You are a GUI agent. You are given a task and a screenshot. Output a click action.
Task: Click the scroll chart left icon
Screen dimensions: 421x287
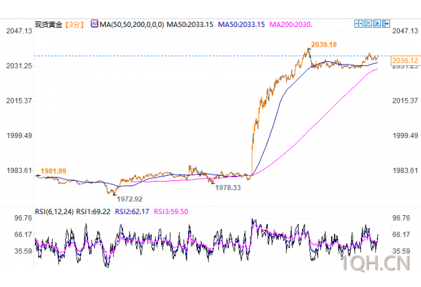[368, 24]
